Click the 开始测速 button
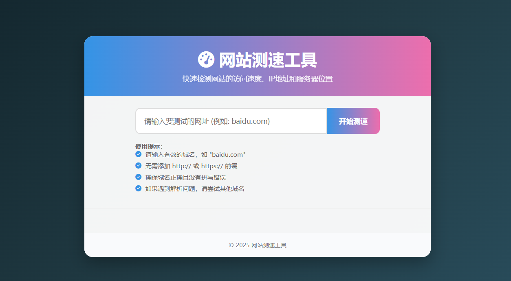The height and width of the screenshot is (281, 511). click(x=353, y=121)
